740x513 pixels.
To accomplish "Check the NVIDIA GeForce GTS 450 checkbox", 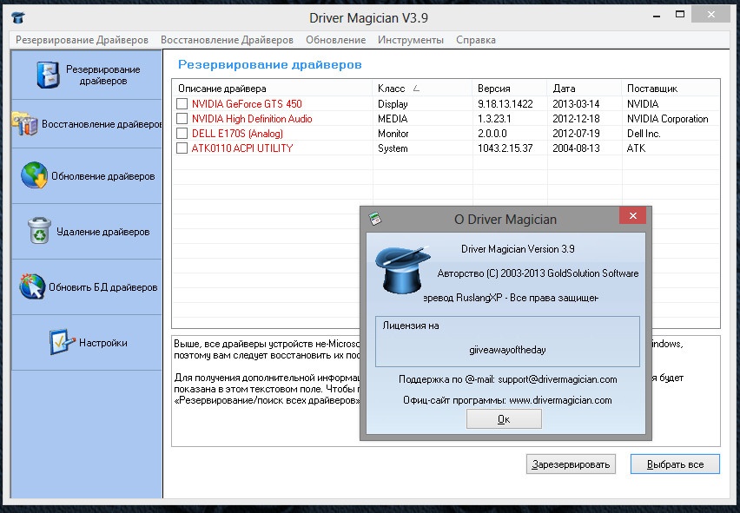I will pyautogui.click(x=182, y=104).
